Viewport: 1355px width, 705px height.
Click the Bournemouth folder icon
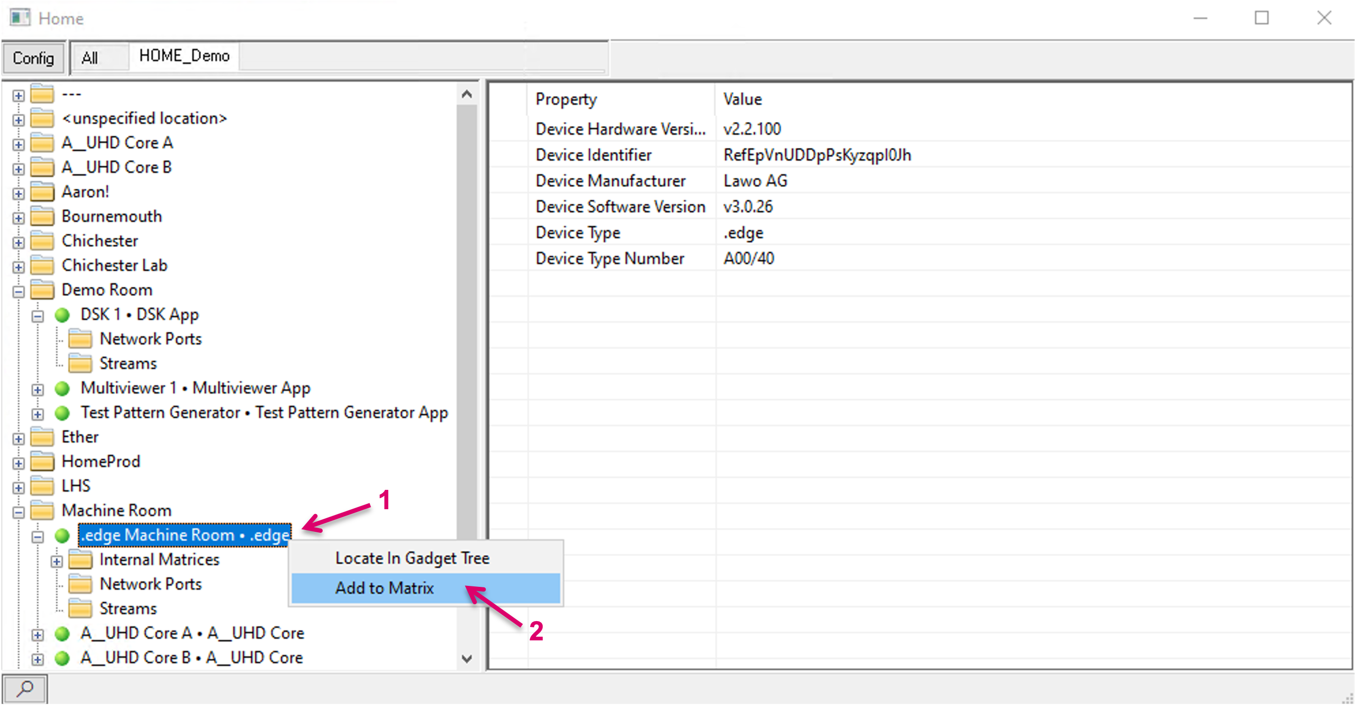pyautogui.click(x=42, y=217)
